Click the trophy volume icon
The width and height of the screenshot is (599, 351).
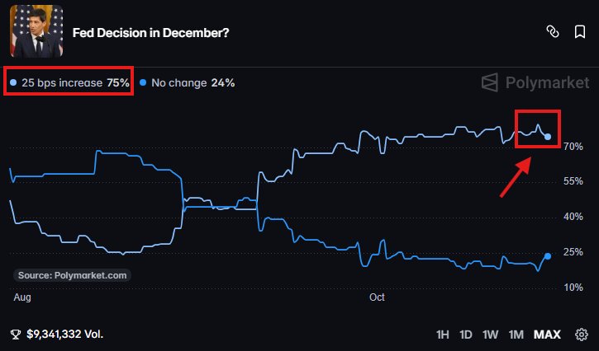coord(16,335)
